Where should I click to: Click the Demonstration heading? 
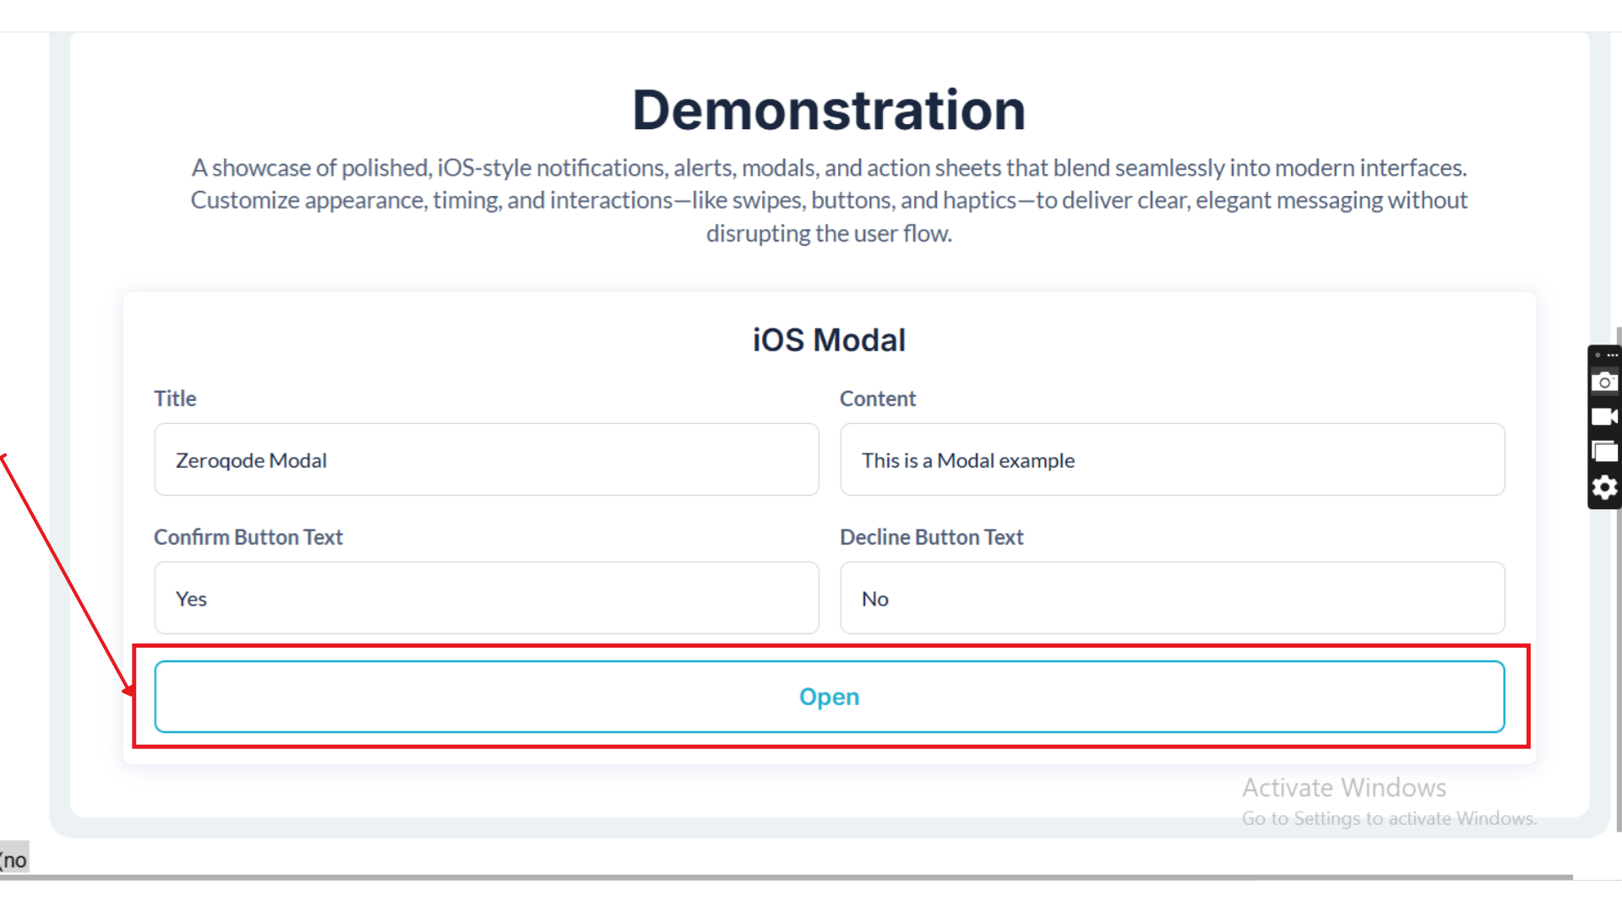coord(829,110)
